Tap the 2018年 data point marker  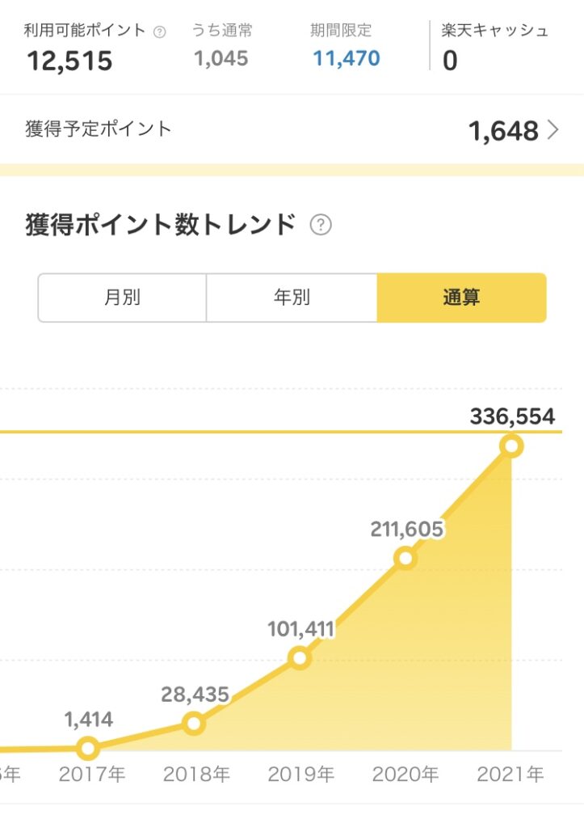point(194,723)
